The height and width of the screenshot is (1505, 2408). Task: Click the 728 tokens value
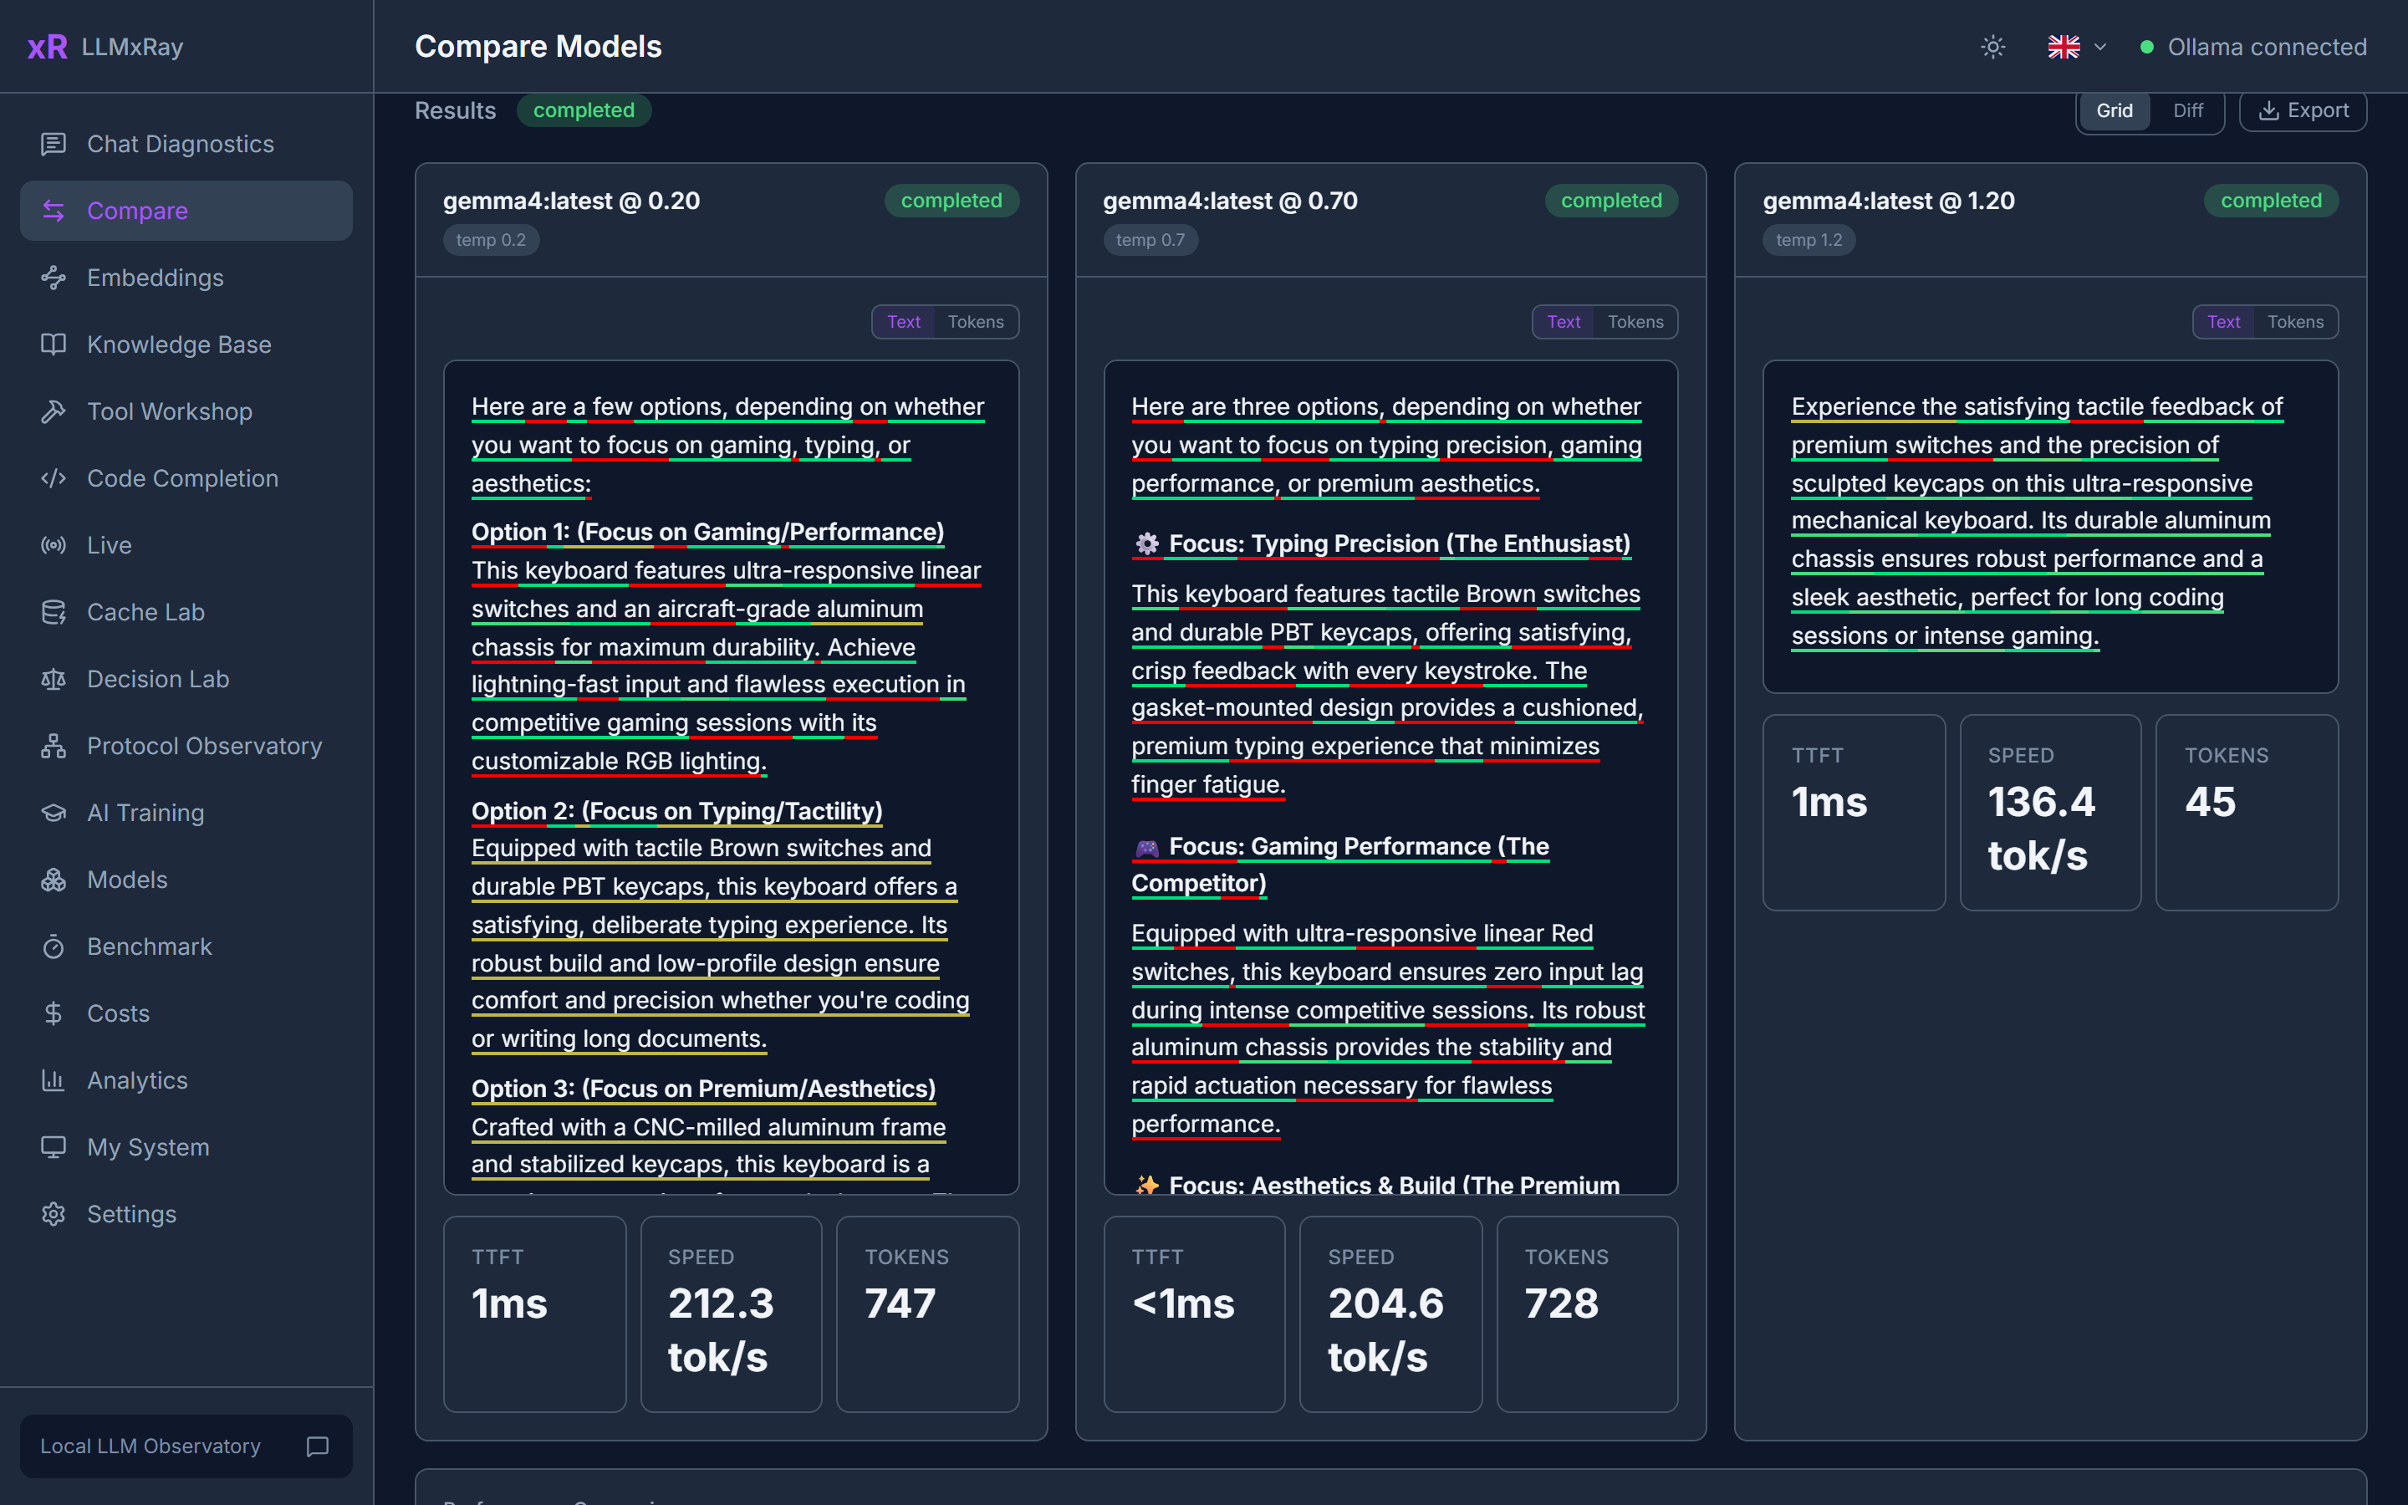pyautogui.click(x=1561, y=1303)
